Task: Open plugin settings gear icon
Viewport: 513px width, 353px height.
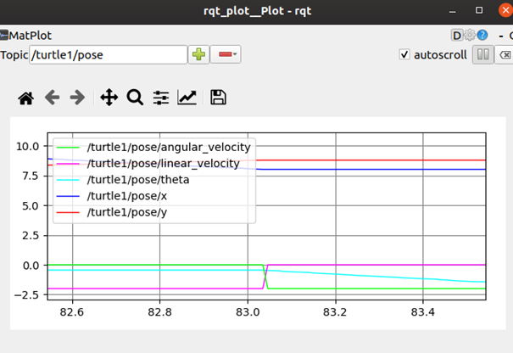Action: (x=470, y=36)
